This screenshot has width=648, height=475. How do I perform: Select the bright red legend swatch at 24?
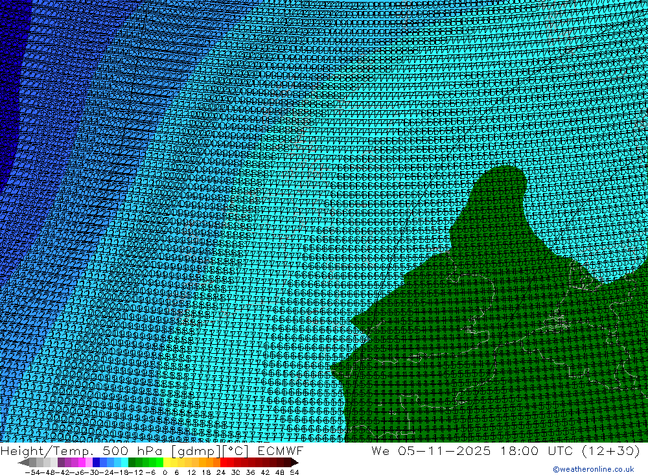tap(224, 463)
